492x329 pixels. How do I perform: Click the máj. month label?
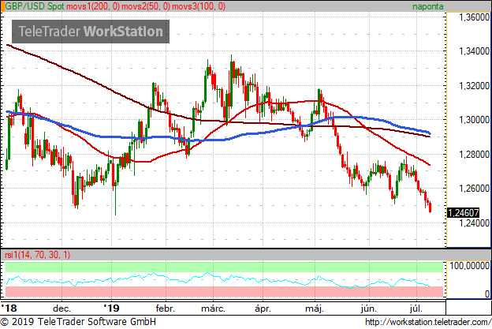pyautogui.click(x=315, y=308)
